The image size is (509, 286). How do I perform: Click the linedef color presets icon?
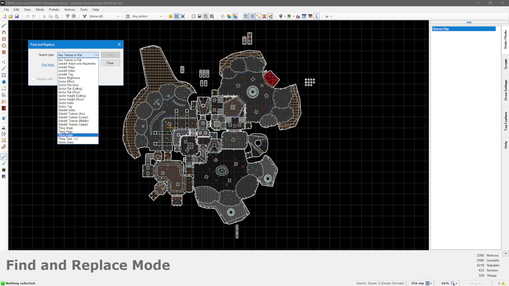[128, 16]
